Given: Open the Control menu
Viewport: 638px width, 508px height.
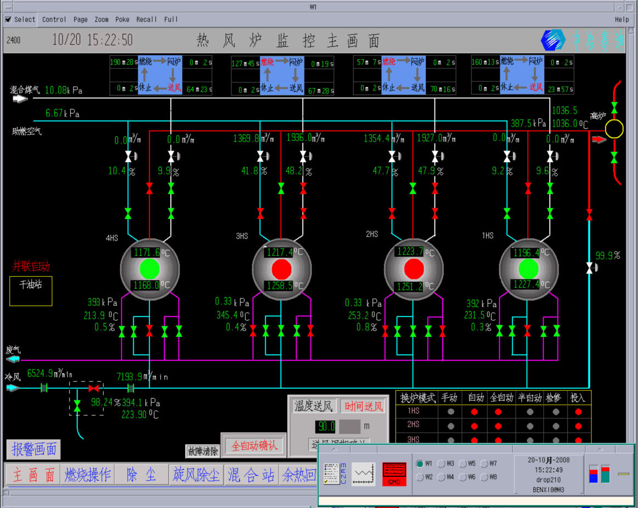Looking at the screenshot, I should pos(54,19).
